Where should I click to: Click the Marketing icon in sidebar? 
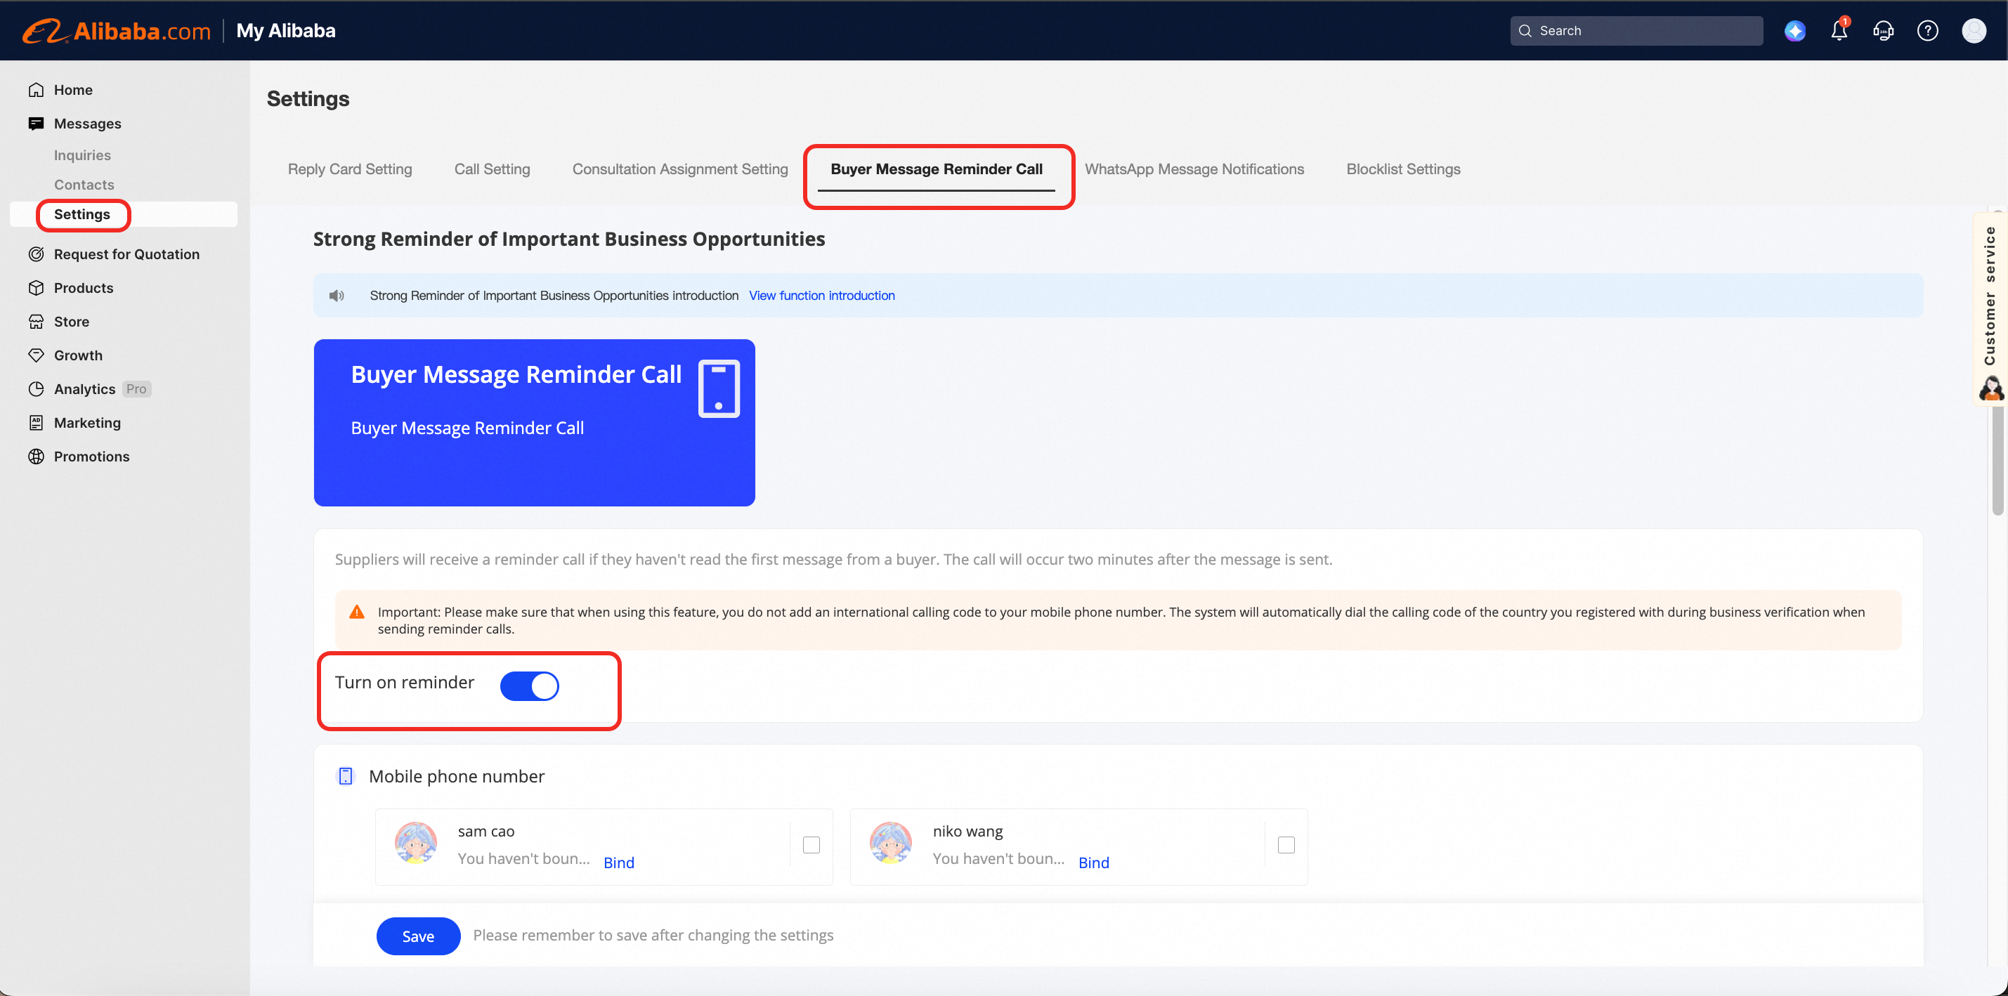pos(36,422)
